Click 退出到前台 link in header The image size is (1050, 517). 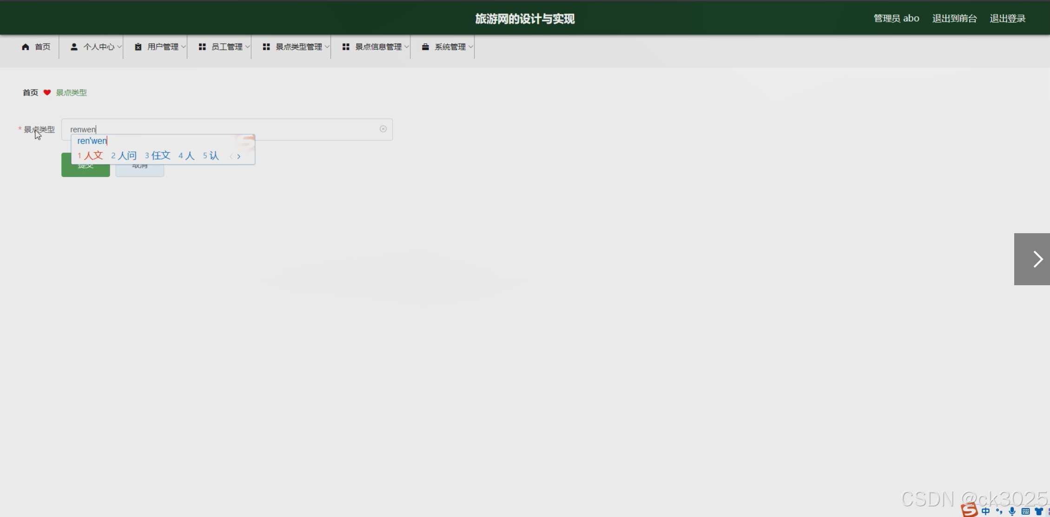[954, 19]
